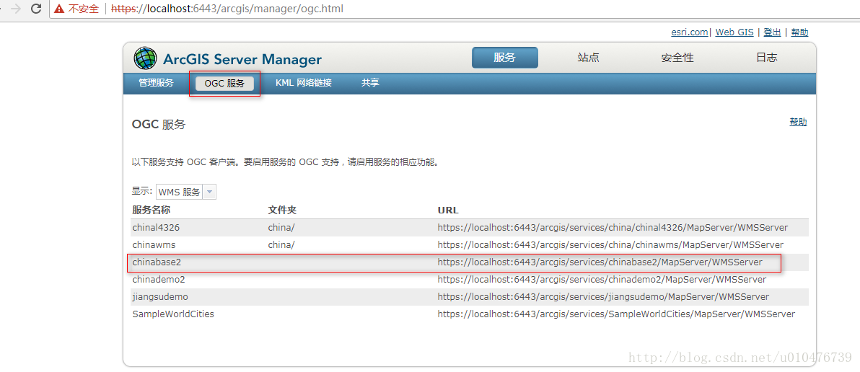Click the 文件夹 column header
The height and width of the screenshot is (372, 860).
coord(282,210)
